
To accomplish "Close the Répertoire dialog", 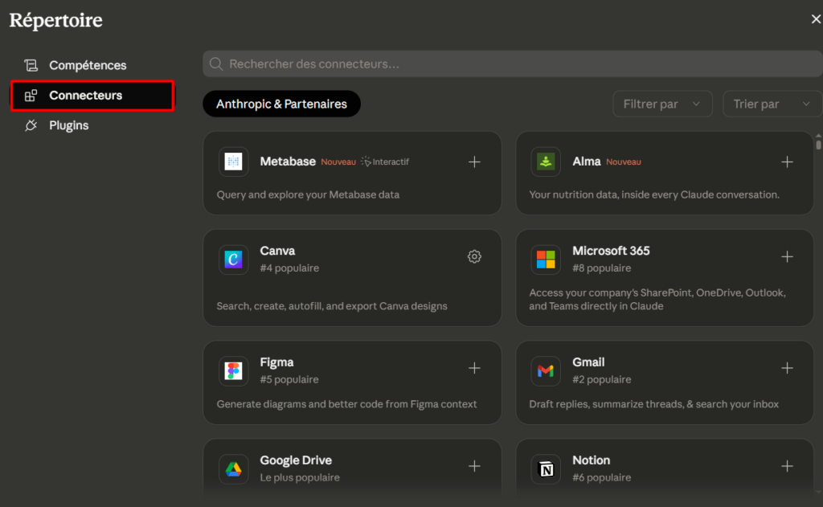I will pyautogui.click(x=816, y=19).
